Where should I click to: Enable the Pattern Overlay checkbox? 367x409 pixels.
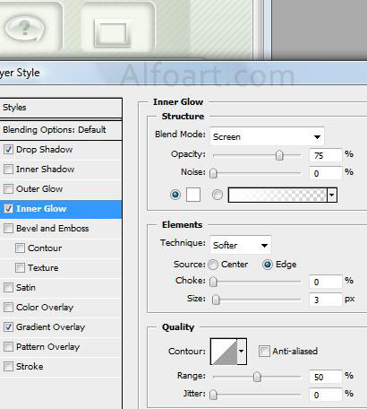point(8,346)
